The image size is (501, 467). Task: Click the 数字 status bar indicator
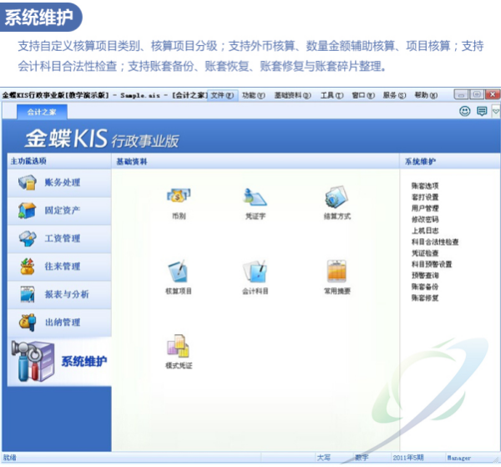(x=362, y=458)
